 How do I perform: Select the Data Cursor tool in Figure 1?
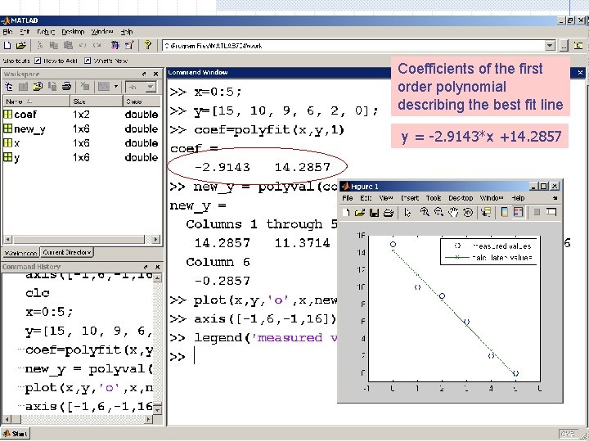pyautogui.click(x=486, y=212)
